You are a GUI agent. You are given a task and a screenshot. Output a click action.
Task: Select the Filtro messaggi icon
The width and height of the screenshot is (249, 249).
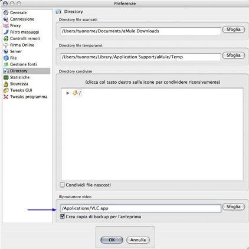click(6, 32)
